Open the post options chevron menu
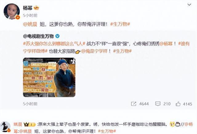Image resolution: width=197 pixels, height=134 pixels. 189,5
